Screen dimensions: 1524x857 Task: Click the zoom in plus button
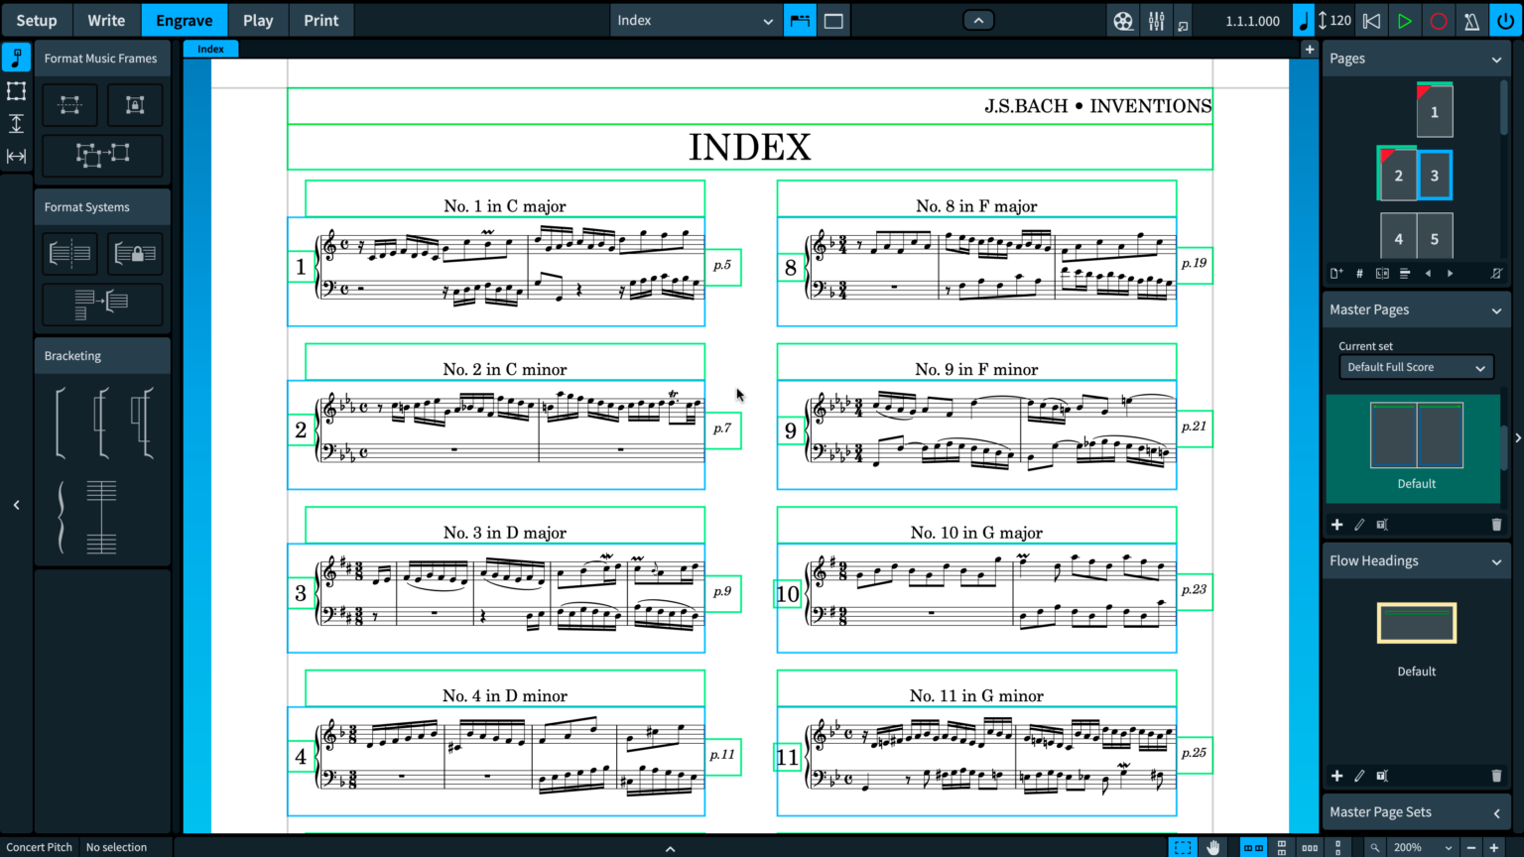[x=1494, y=847]
